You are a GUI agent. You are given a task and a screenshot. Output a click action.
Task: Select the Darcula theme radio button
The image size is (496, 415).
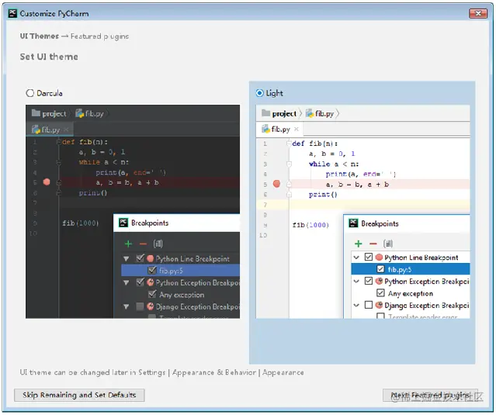point(29,93)
